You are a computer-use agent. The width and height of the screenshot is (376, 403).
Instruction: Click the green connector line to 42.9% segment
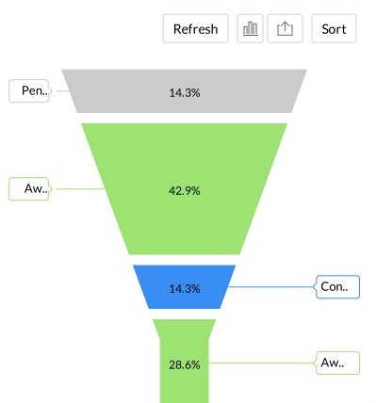[80, 188]
